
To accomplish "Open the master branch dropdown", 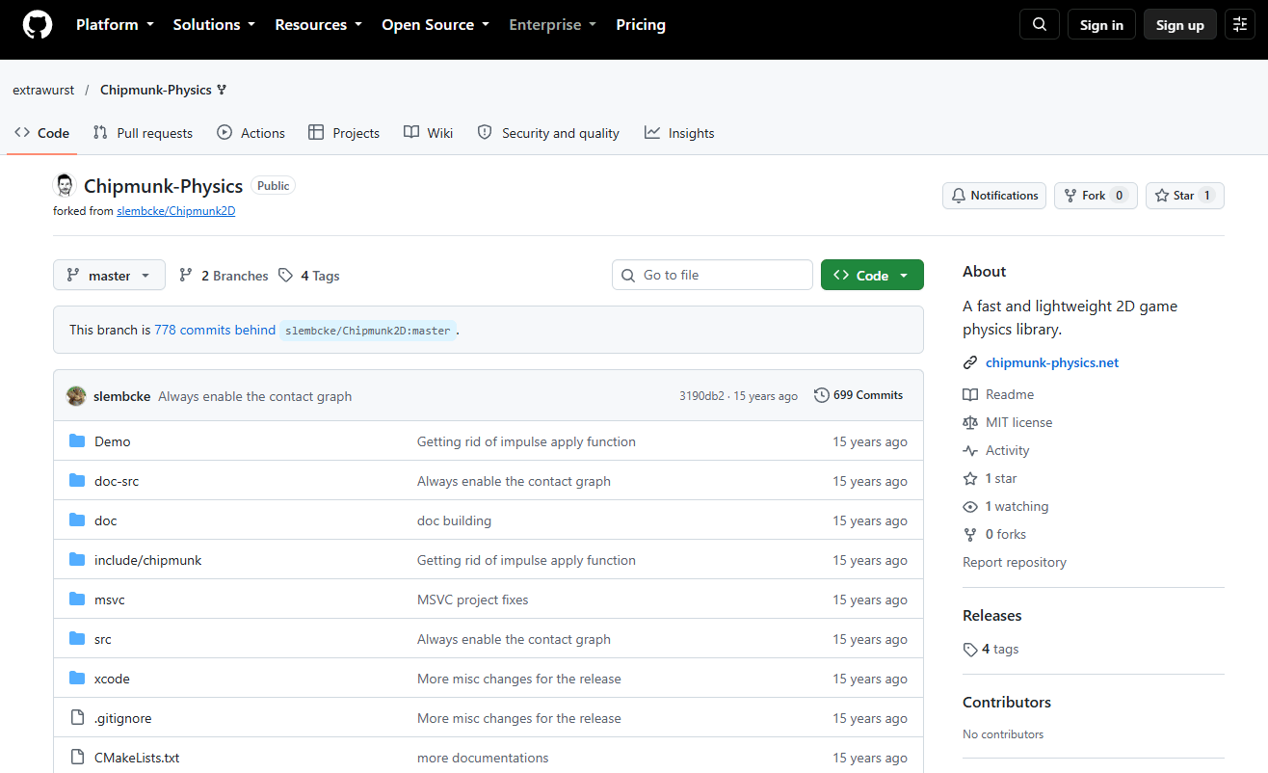I will [109, 275].
